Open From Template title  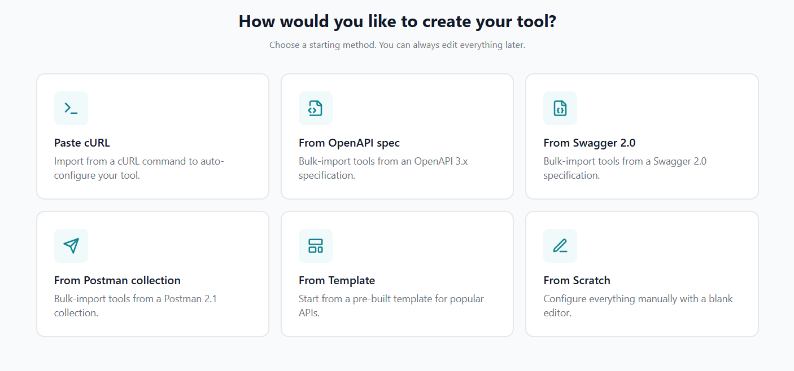(337, 280)
